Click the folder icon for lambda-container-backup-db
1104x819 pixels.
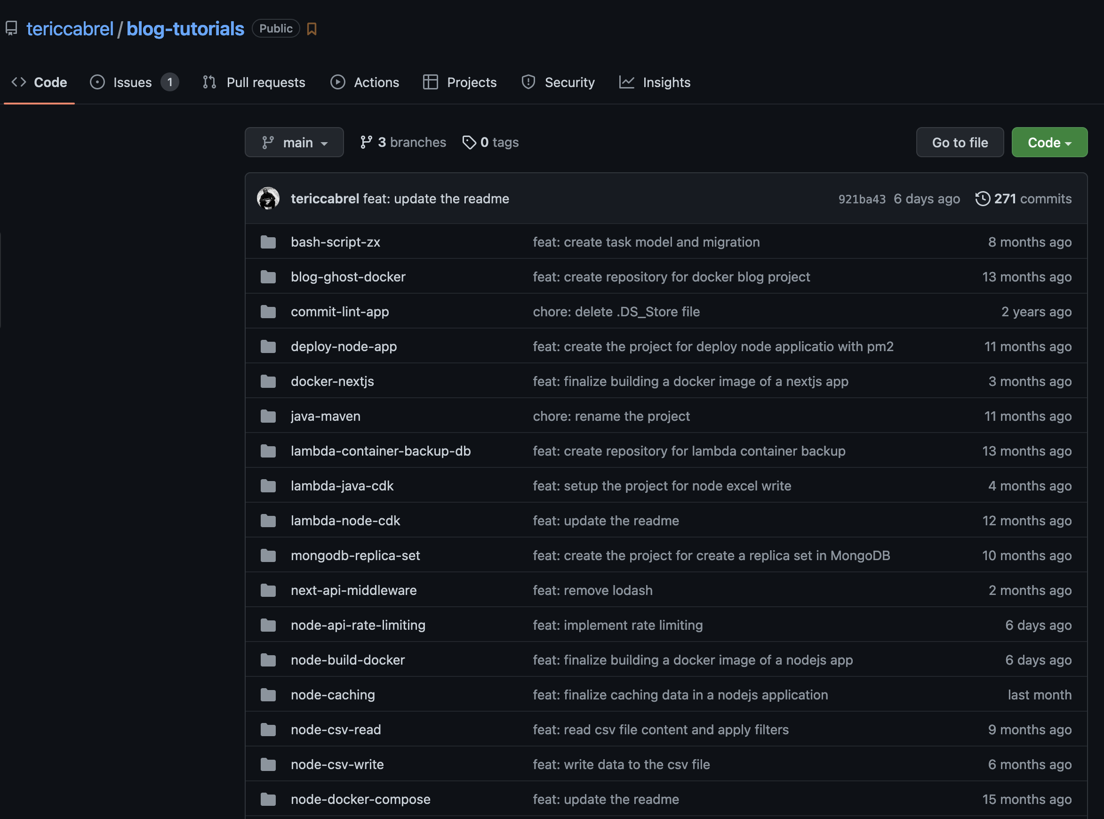(268, 451)
